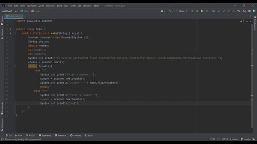Open the Build tool window at bottom
Image resolution: width=257 pixels, height=144 pixels.
(89, 135)
